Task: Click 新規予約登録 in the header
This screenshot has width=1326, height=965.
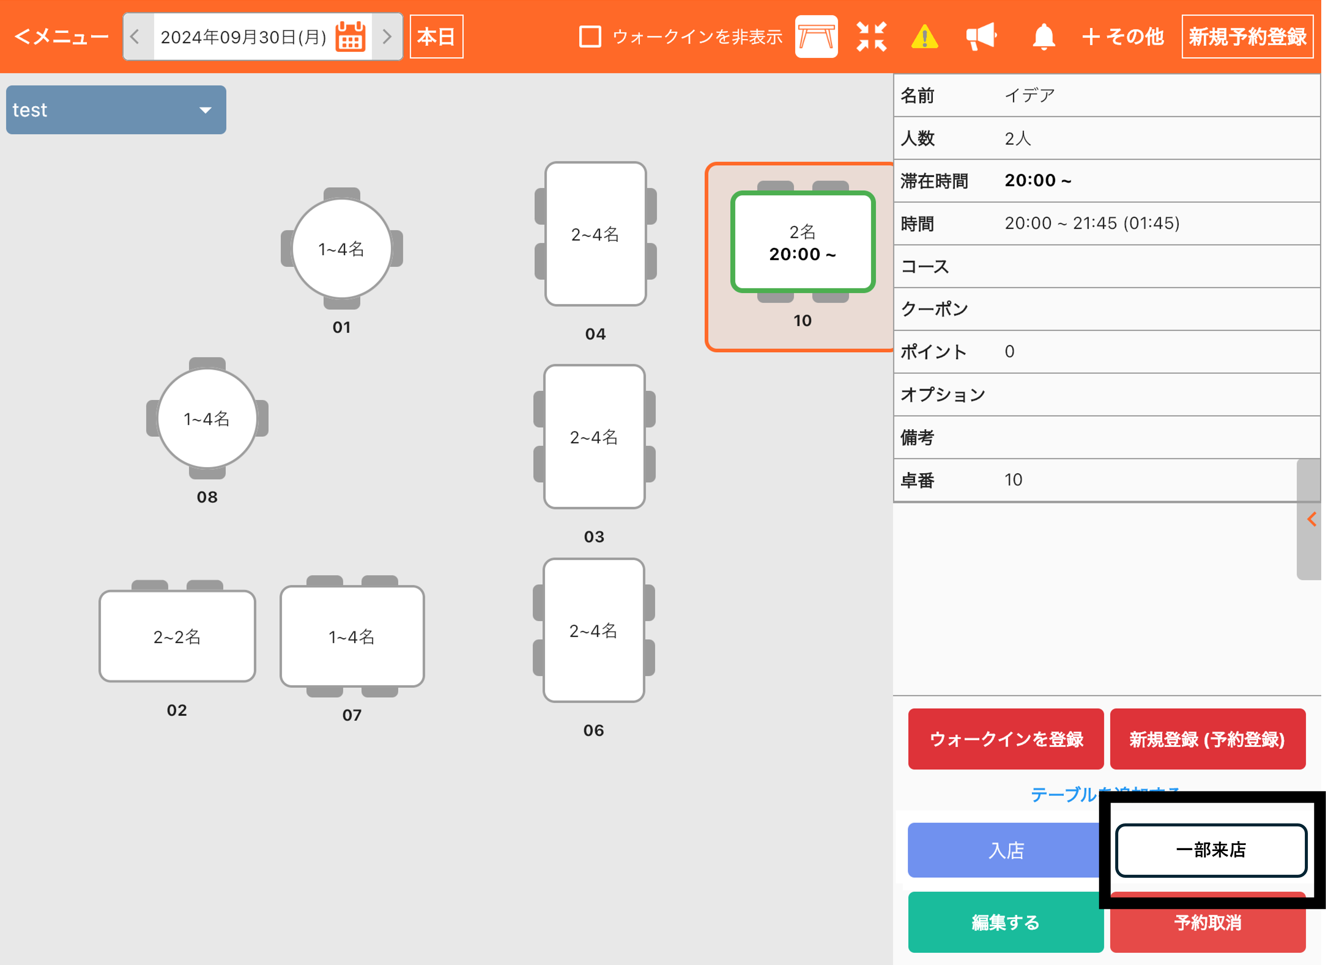Action: pos(1247,37)
